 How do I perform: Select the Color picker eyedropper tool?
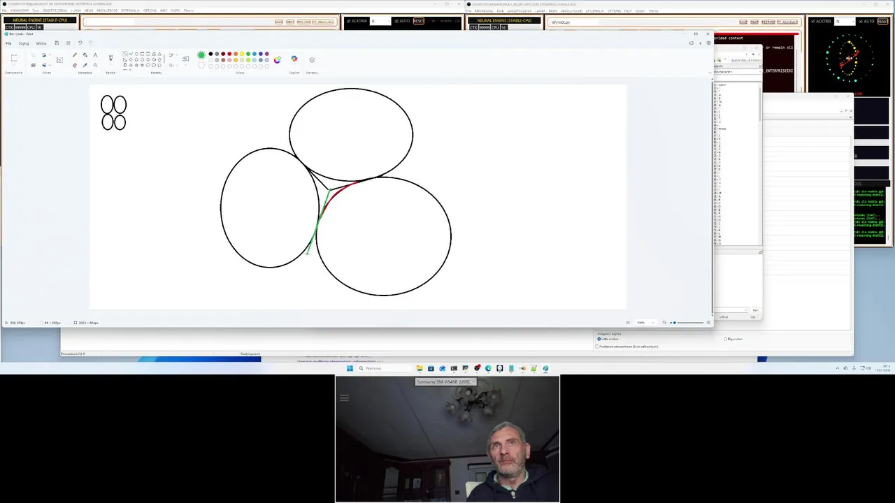[85, 65]
